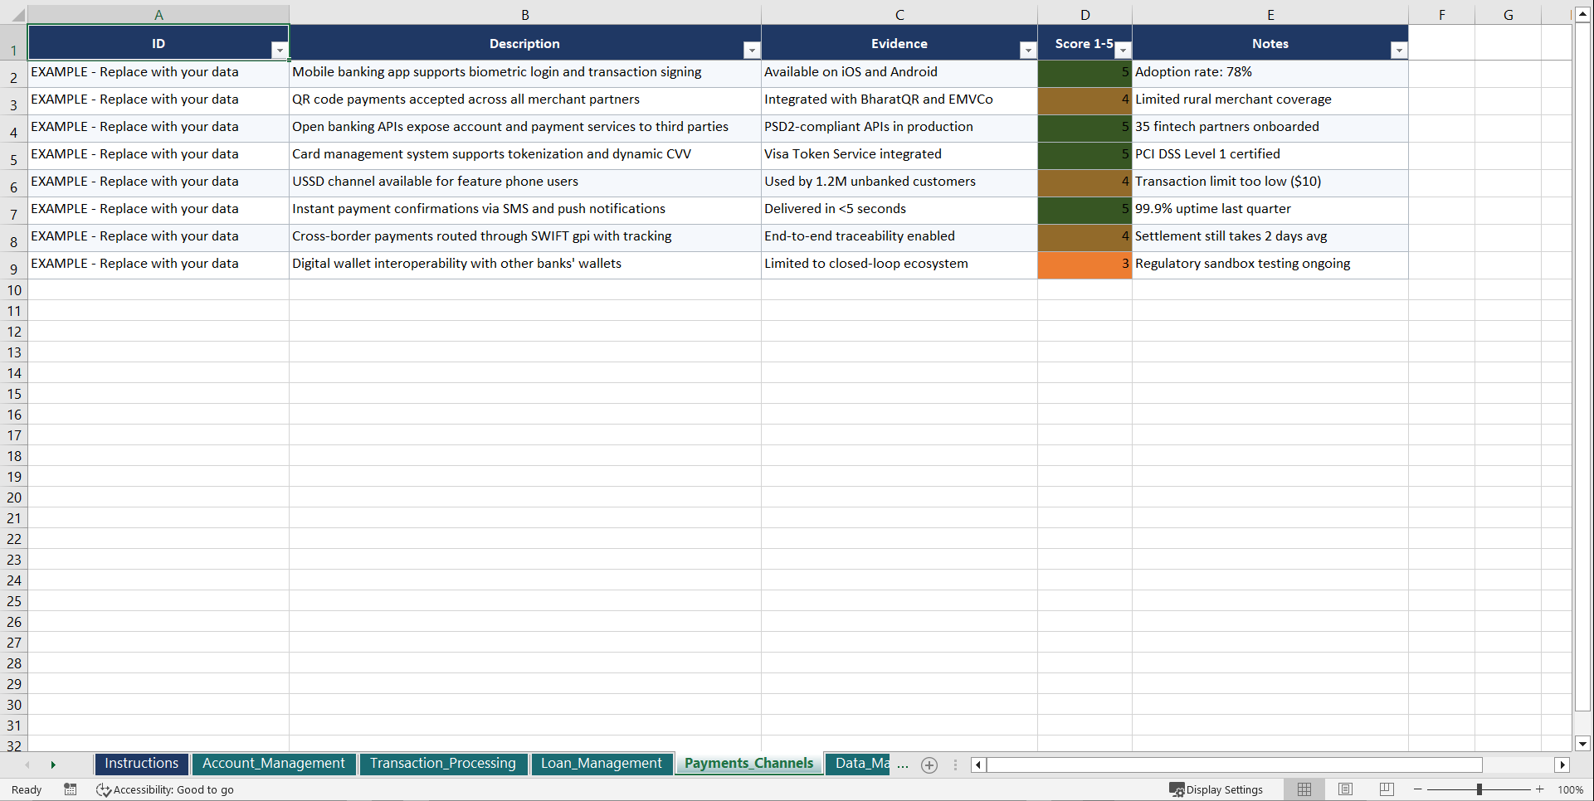Image resolution: width=1594 pixels, height=801 pixels.
Task: Select the Transaction_Processing tab
Action: click(x=444, y=764)
